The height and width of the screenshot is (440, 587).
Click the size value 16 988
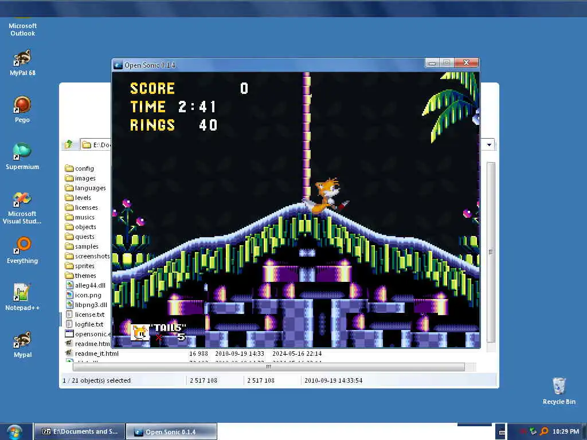point(198,353)
